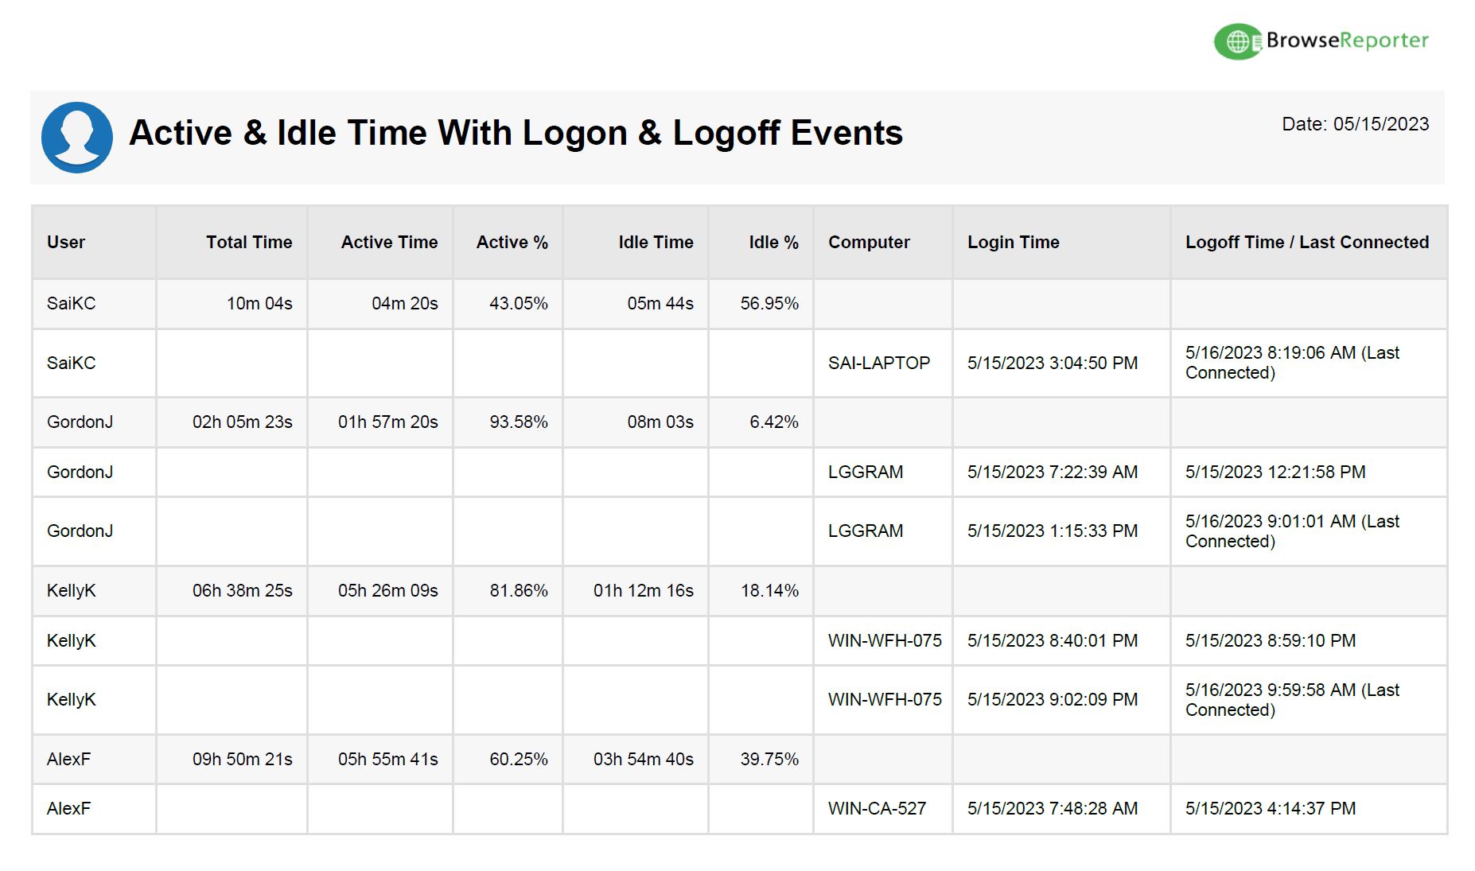The width and height of the screenshot is (1475, 871).
Task: Click the Computer column header
Action: tap(869, 242)
